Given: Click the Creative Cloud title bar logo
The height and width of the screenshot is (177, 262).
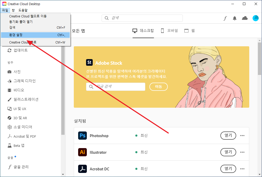Looking at the screenshot, I should point(4,4).
